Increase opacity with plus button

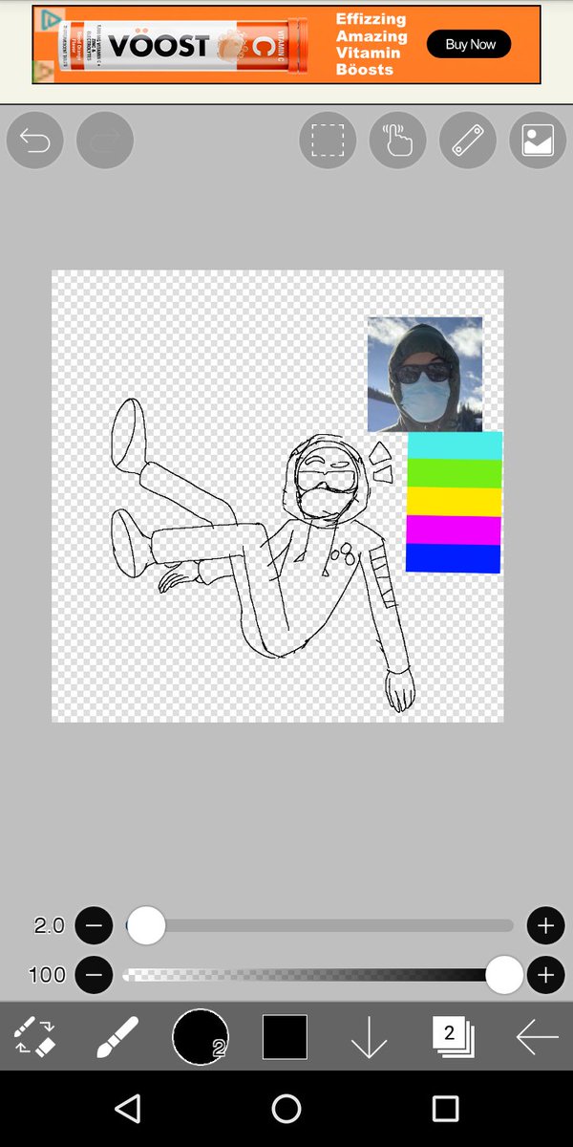[x=545, y=975]
